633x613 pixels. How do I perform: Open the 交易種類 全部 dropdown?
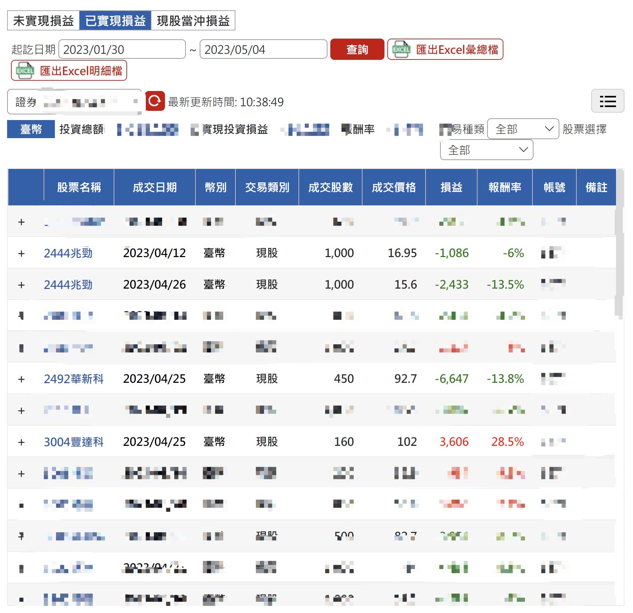(523, 129)
